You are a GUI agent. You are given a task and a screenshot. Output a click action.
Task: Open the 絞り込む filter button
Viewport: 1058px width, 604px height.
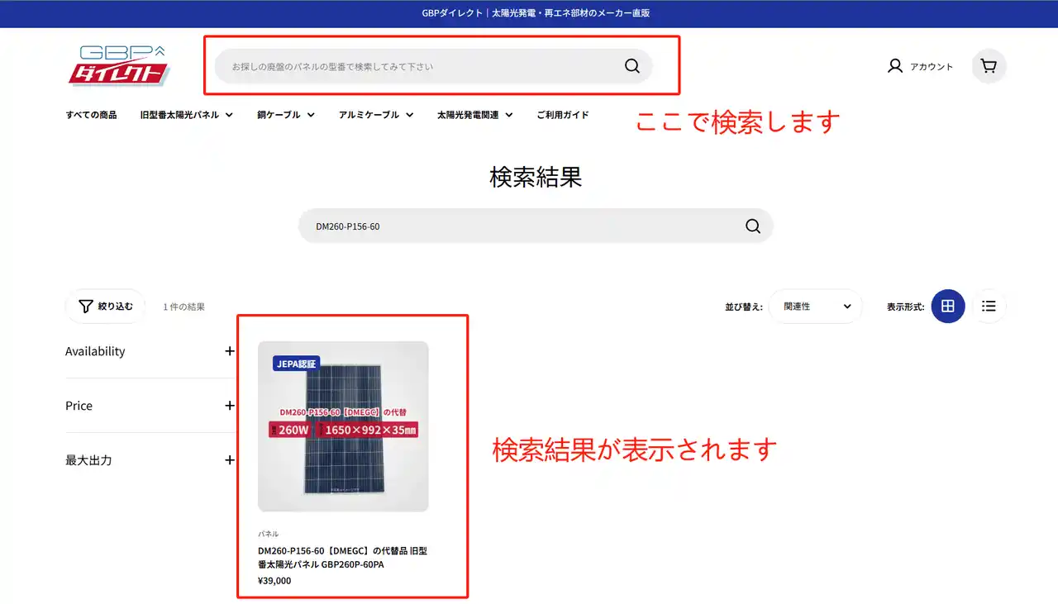coord(105,307)
